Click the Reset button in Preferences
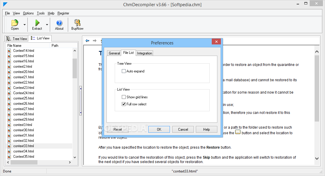 [118, 129]
